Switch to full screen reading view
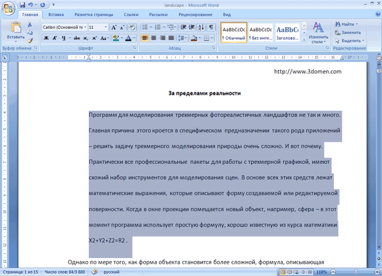382x276 pixels. 290,272
